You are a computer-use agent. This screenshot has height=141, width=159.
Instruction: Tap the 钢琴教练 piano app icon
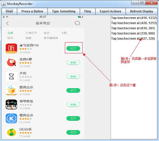coord(11,104)
